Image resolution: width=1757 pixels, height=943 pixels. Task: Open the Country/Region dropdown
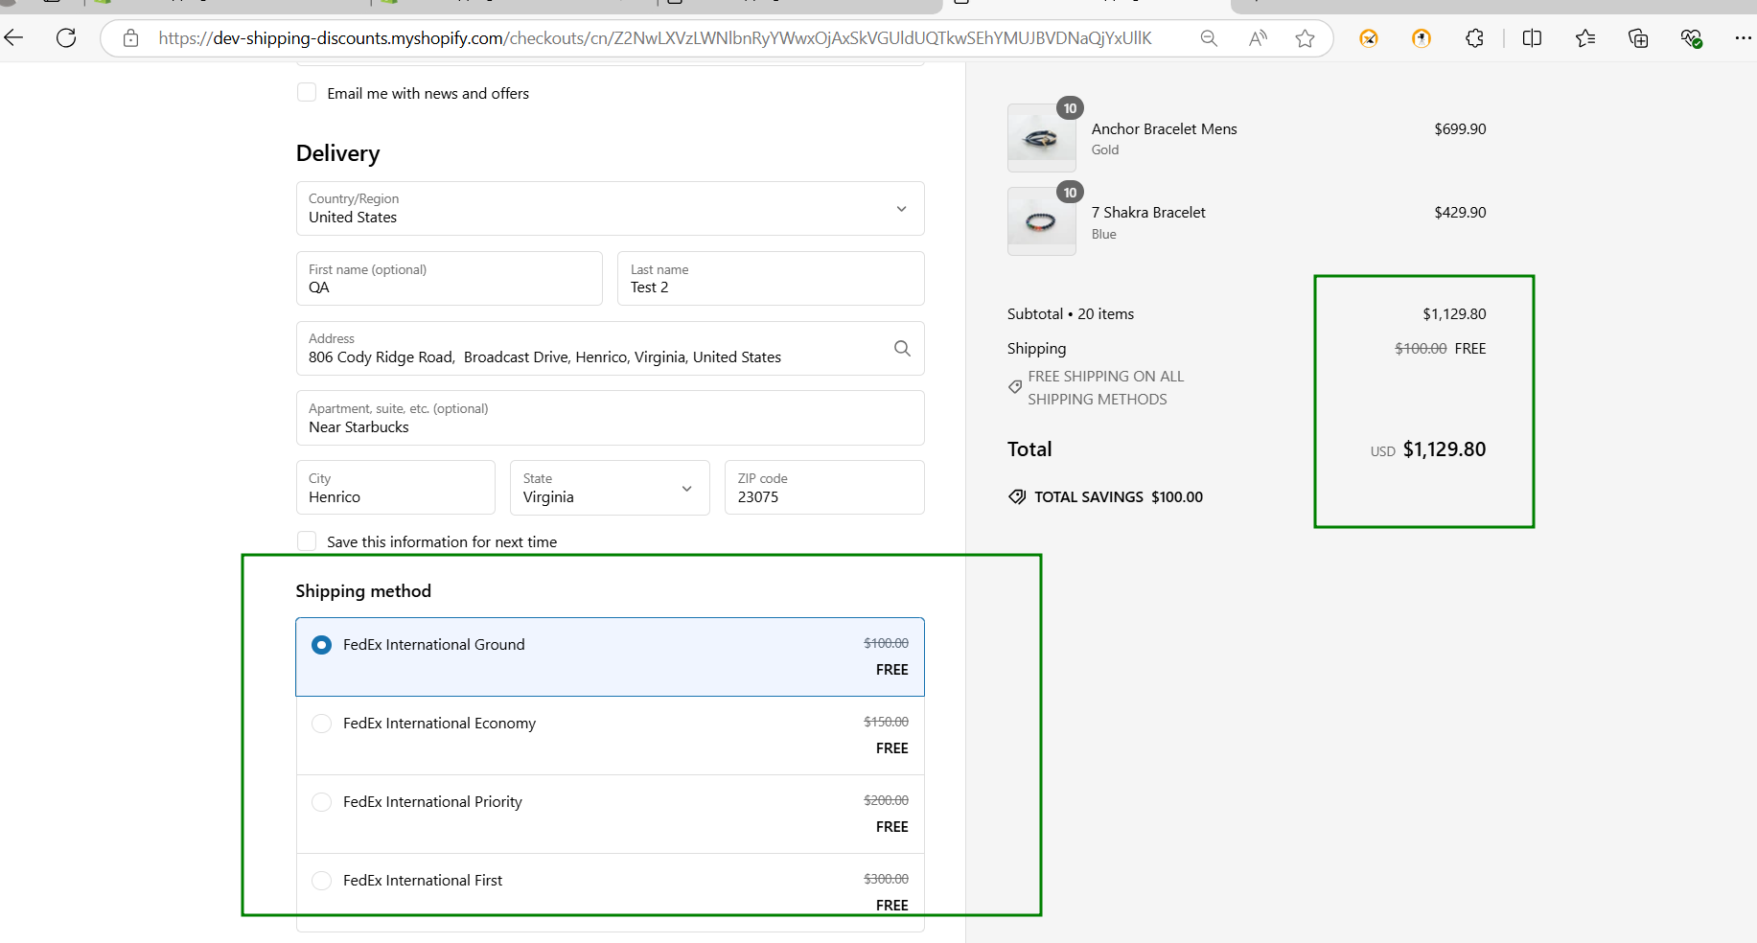pos(610,209)
